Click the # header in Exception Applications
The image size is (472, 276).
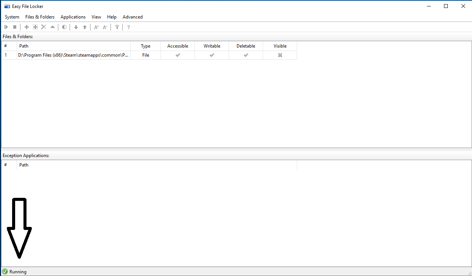[9, 165]
